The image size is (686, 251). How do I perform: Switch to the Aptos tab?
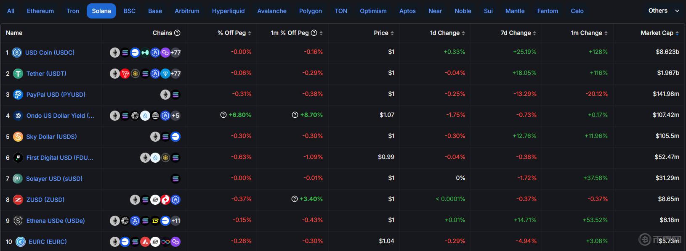(x=407, y=11)
